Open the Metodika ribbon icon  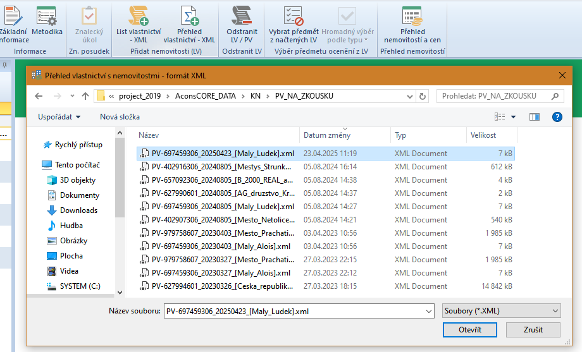pos(47,21)
